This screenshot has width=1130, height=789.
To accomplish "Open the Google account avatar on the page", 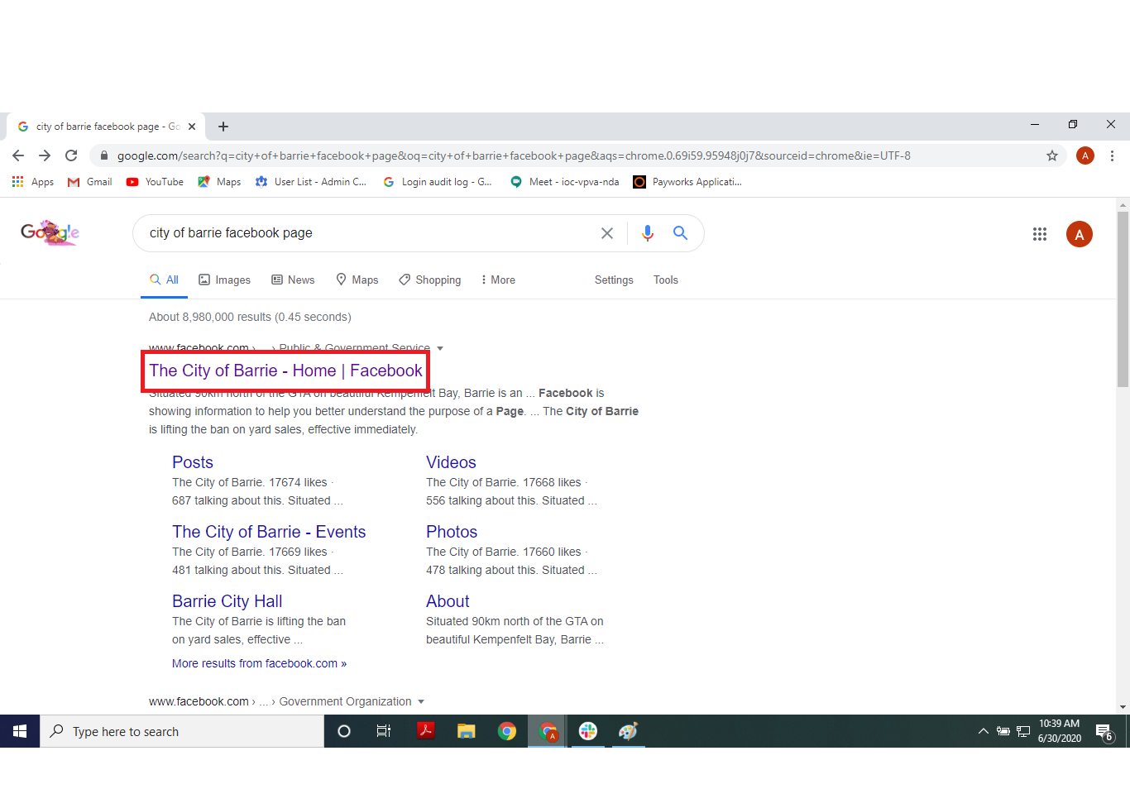I will pyautogui.click(x=1080, y=234).
